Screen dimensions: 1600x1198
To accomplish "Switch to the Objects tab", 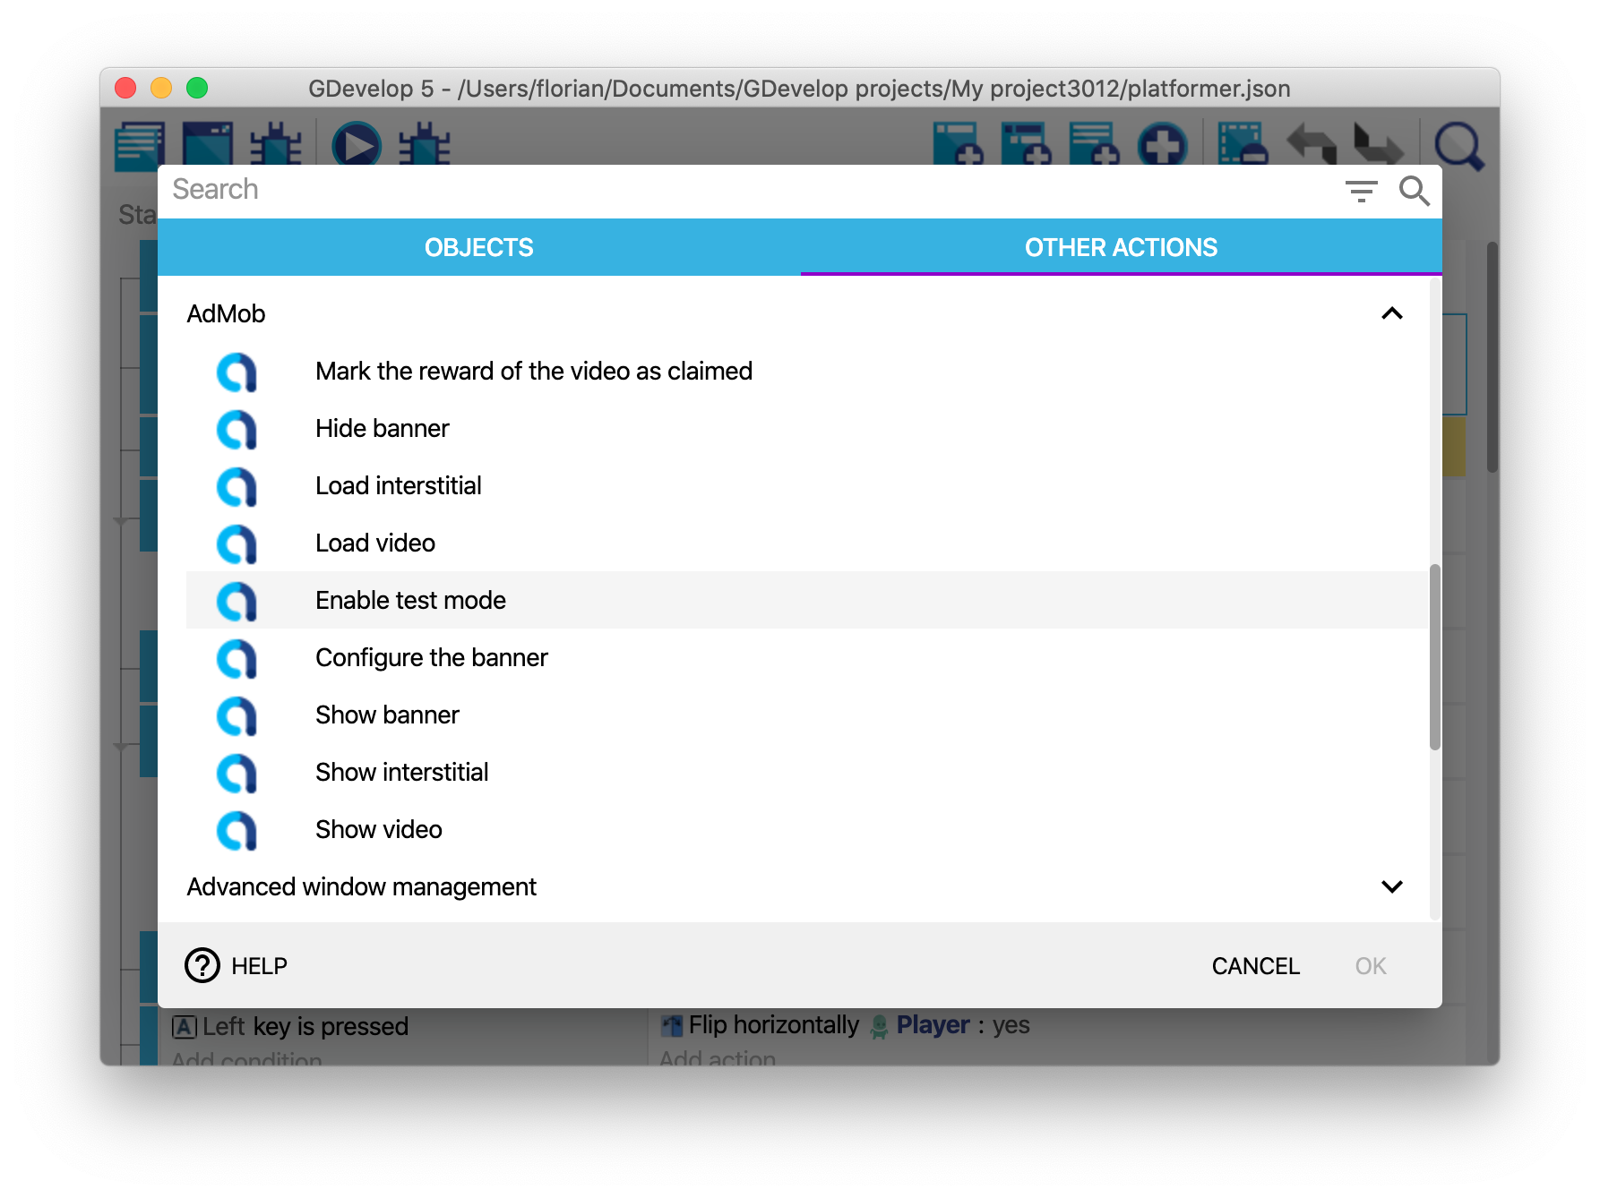I will [x=478, y=247].
